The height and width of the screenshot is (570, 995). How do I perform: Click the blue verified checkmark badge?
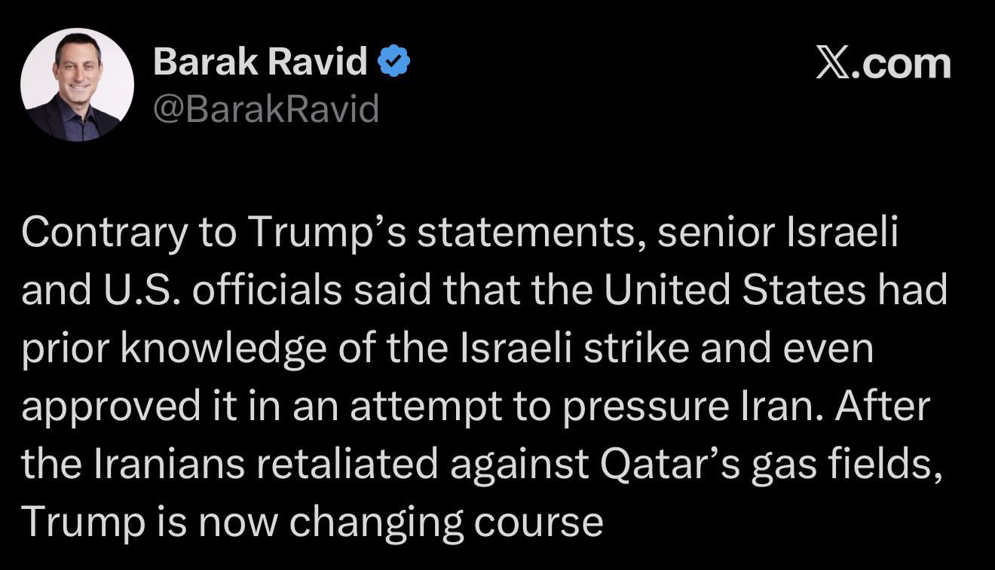(393, 62)
